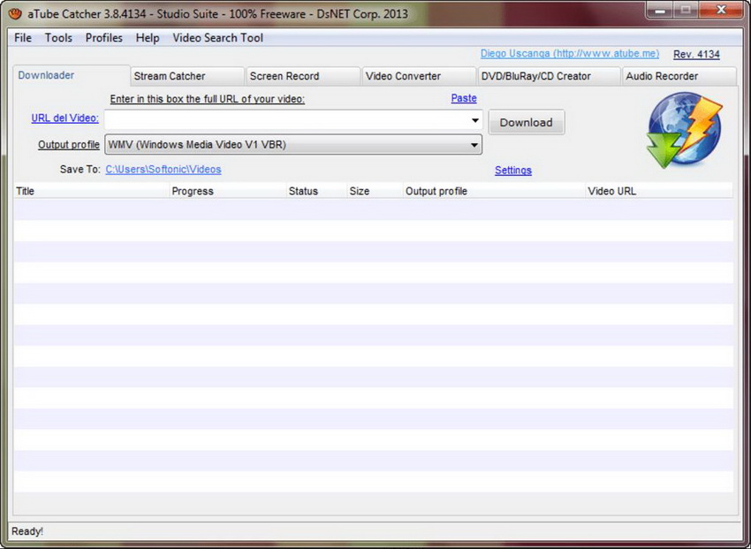Viewport: 751px width, 549px height.
Task: Open the Tools menu
Action: (58, 38)
